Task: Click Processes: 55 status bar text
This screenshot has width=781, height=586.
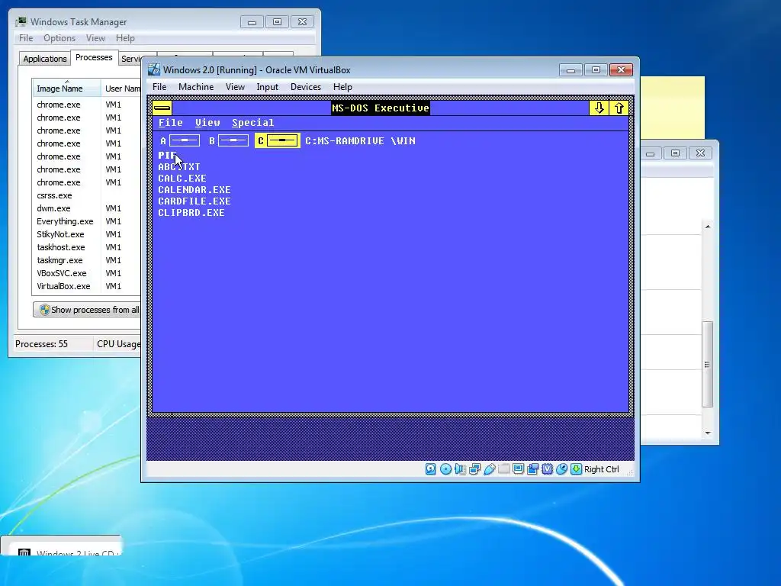Action: tap(41, 344)
